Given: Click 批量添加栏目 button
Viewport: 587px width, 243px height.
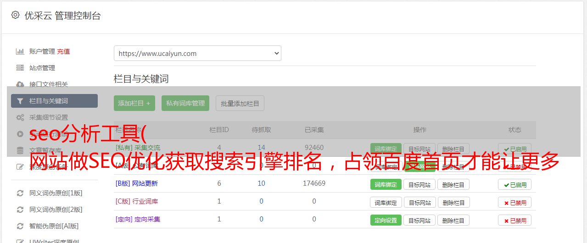Looking at the screenshot, I should (x=240, y=103).
